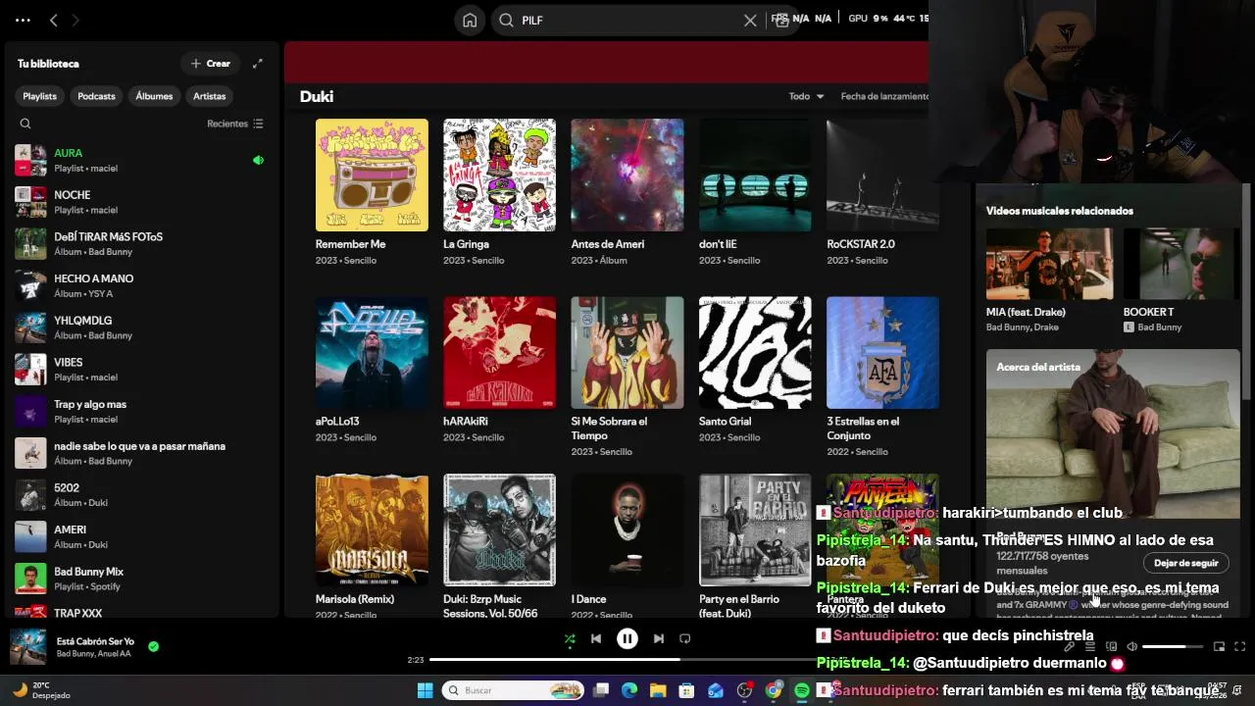Viewport: 1255px width, 706px height.
Task: Pause the current song
Action: (x=627, y=638)
